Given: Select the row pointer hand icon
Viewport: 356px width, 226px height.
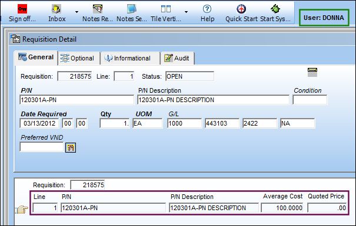Looking at the screenshot, I should tap(22, 209).
